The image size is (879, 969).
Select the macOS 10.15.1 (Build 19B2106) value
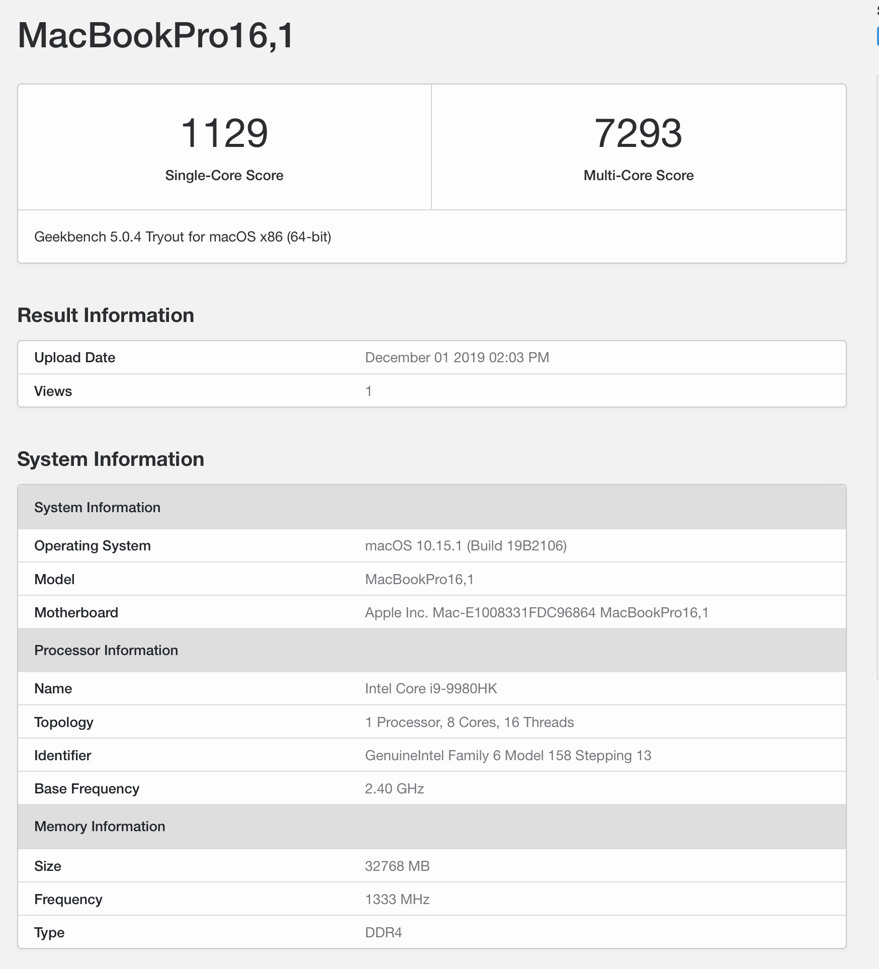coord(466,546)
